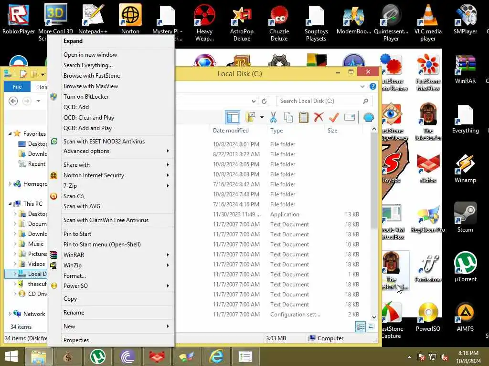Select Expand in context menu
Viewport: 489px width, 366px height.
pyautogui.click(x=117, y=41)
